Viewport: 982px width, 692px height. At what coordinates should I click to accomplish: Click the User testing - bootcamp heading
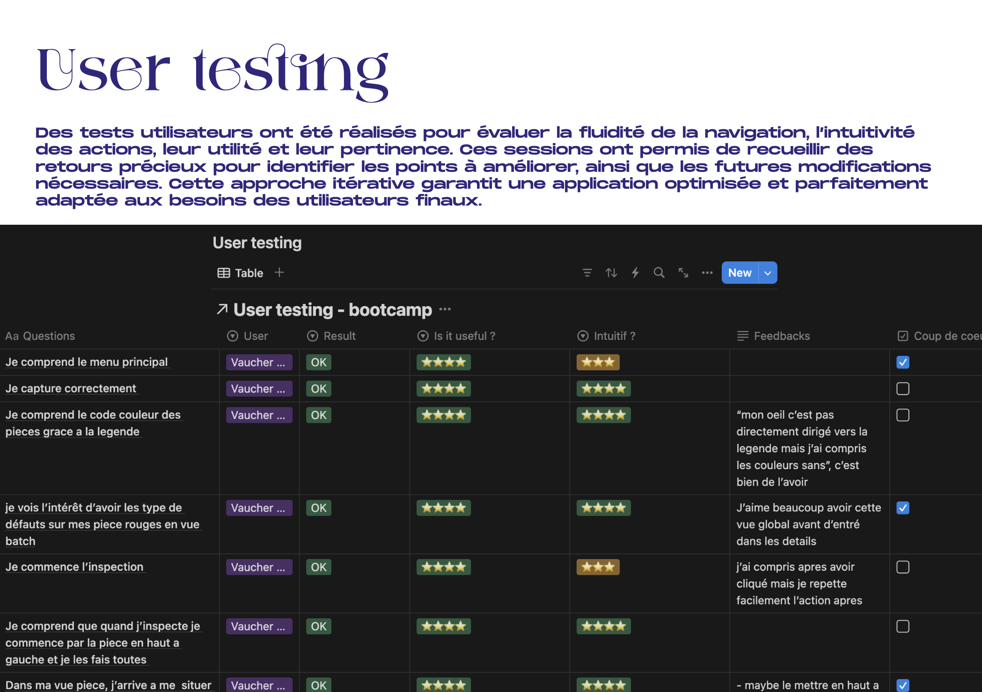tap(333, 309)
